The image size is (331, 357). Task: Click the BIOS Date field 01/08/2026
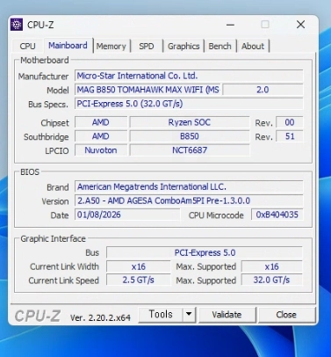click(x=127, y=215)
